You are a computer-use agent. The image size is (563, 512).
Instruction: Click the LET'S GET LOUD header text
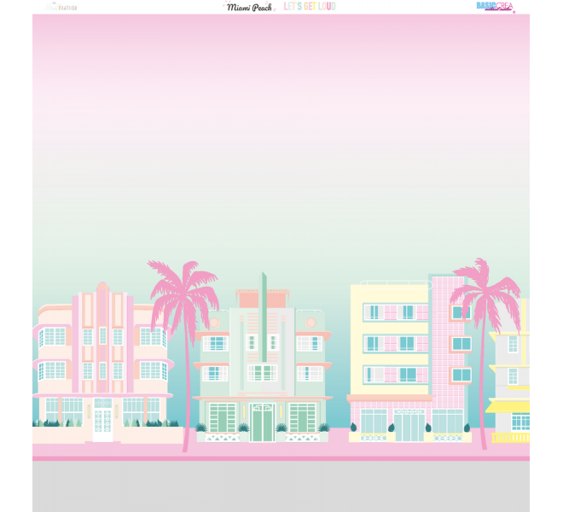pos(310,7)
